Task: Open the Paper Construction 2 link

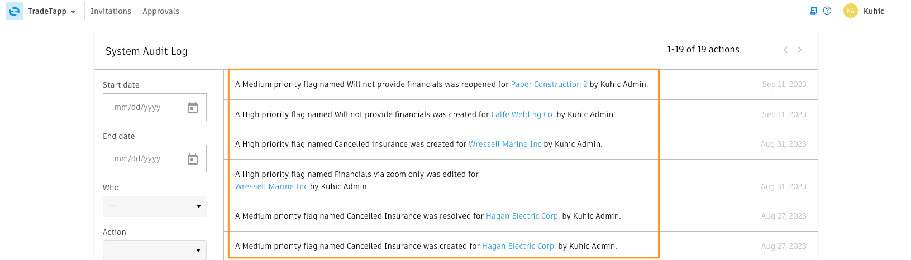Action: (549, 84)
